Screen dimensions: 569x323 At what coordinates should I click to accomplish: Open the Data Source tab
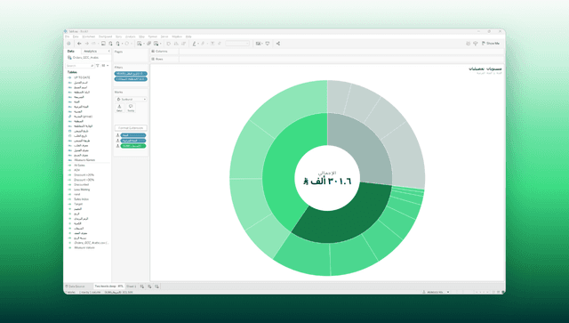click(75, 287)
